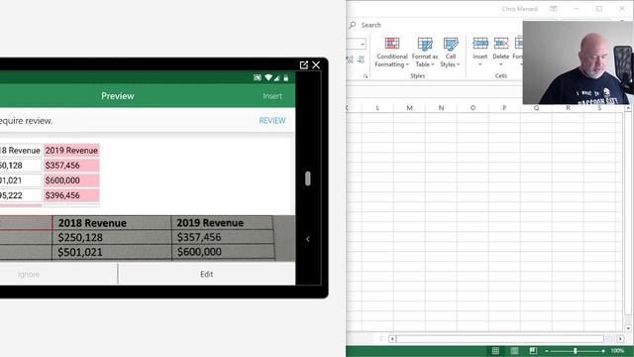Image resolution: width=634 pixels, height=357 pixels.
Task: Expand the Number Format dropdown
Action: [363, 44]
